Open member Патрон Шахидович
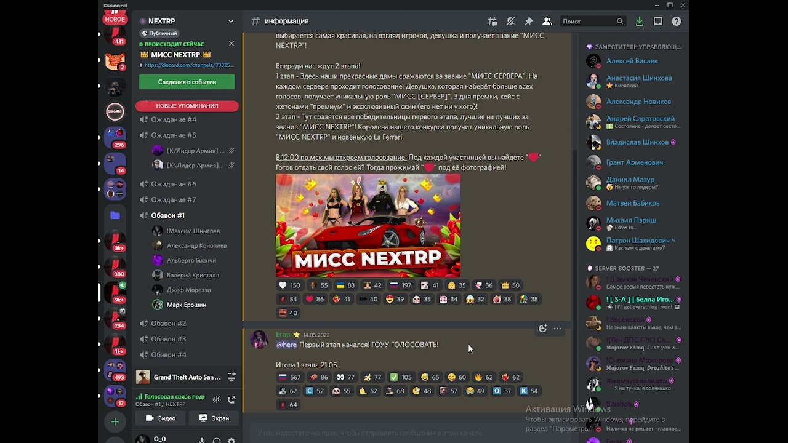Image resolution: width=788 pixels, height=443 pixels. (633, 244)
